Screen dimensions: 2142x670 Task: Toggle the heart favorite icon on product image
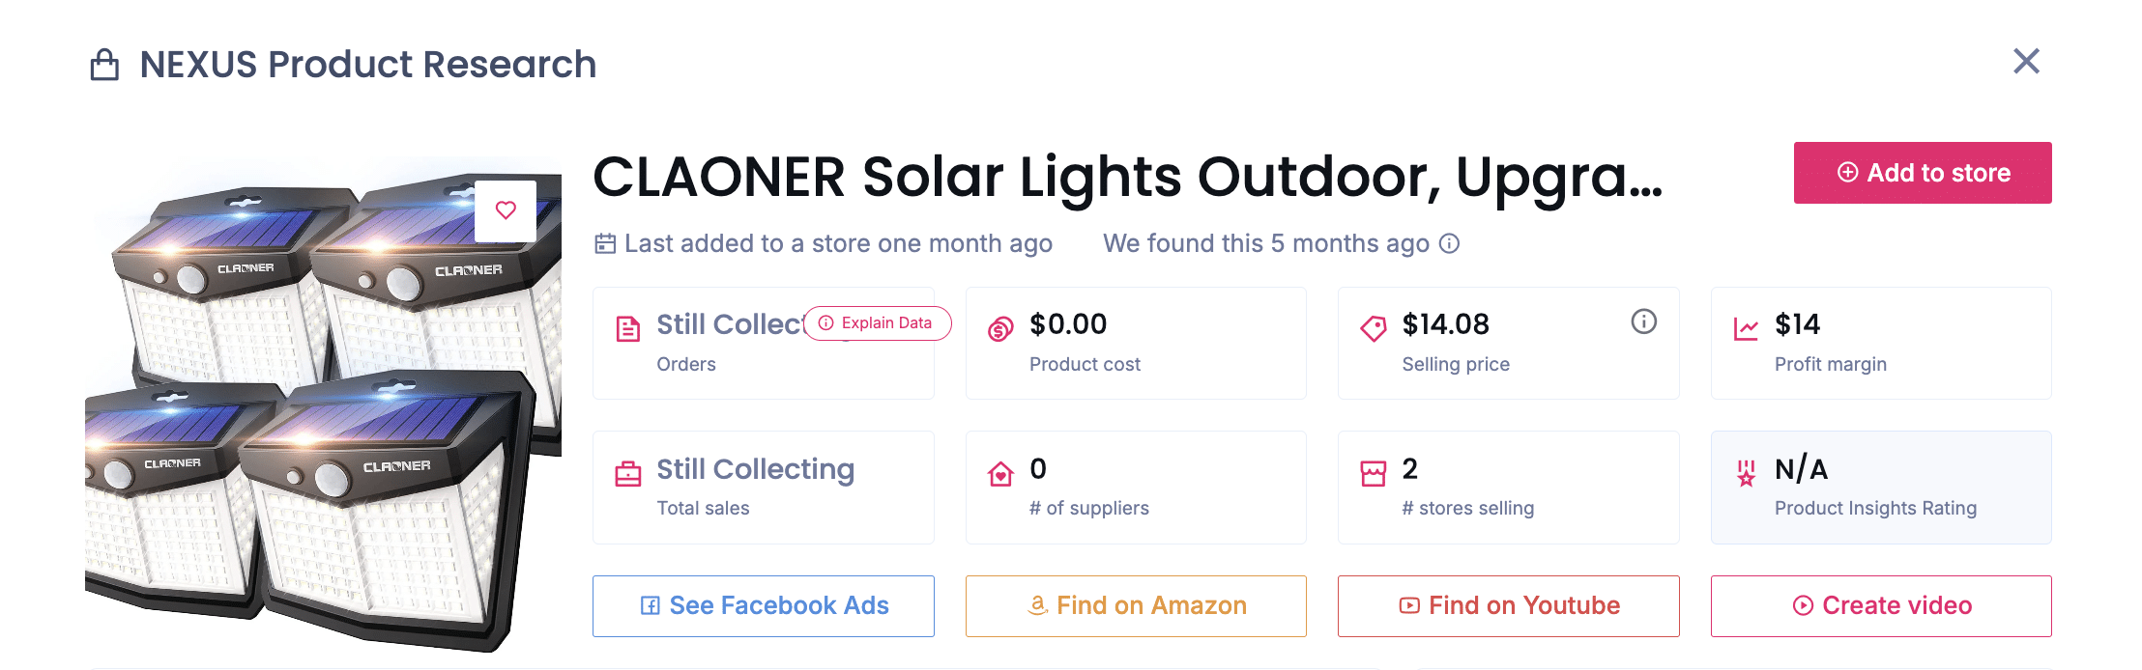[507, 210]
